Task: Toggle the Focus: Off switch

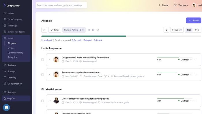Action: pos(177,30)
